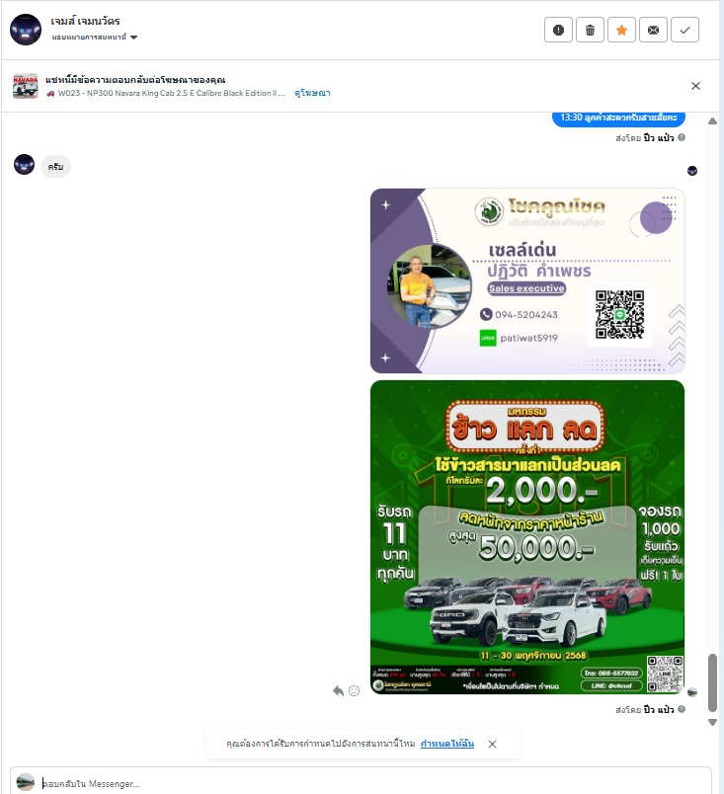Open the green rice promotion poster image

527,537
